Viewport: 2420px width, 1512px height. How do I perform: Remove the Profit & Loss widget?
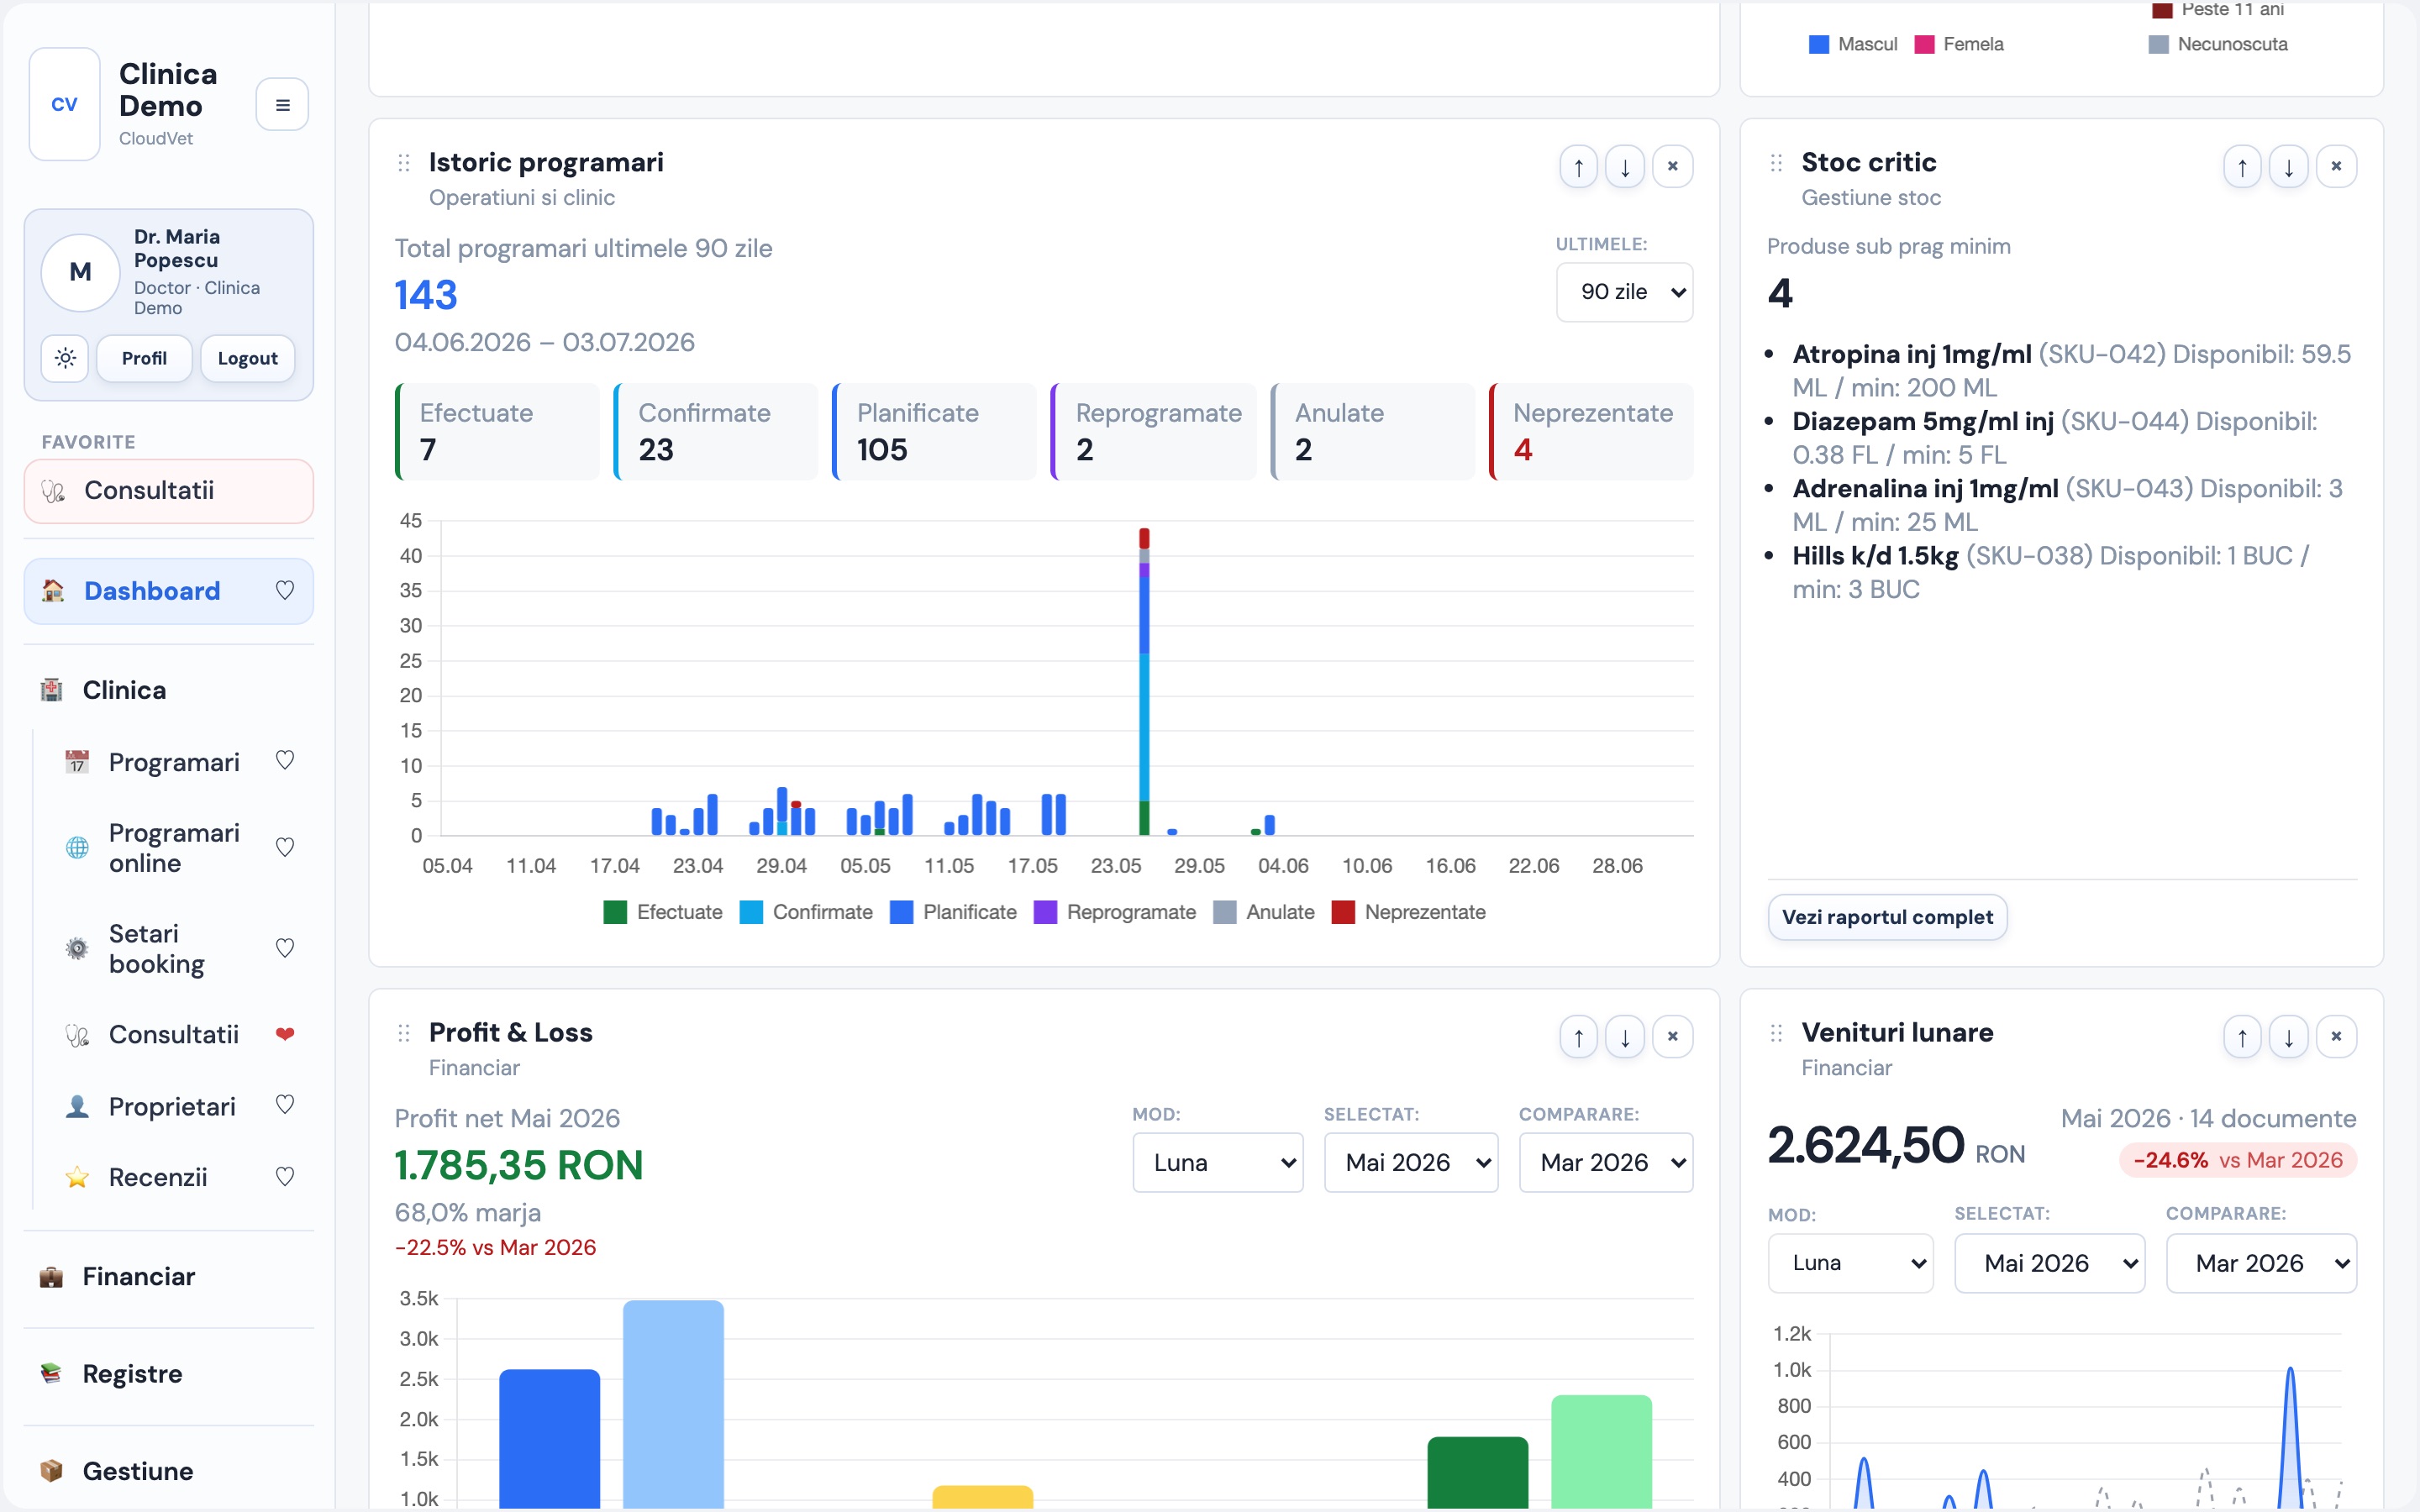[1672, 1037]
